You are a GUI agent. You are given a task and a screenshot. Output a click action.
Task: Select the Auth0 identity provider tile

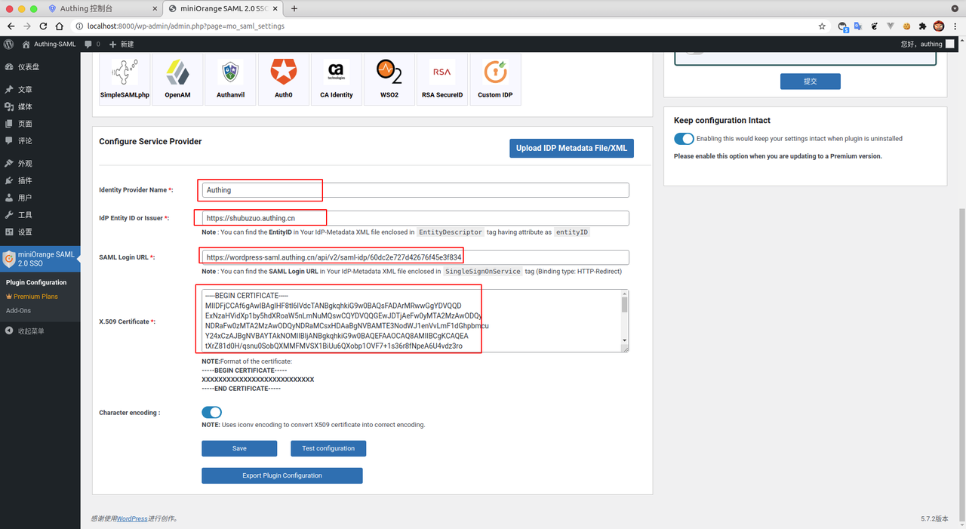pos(284,78)
